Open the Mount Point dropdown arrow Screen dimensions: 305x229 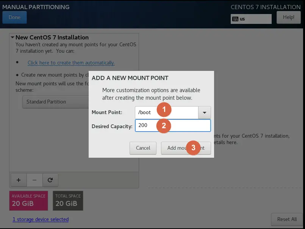tap(205, 113)
